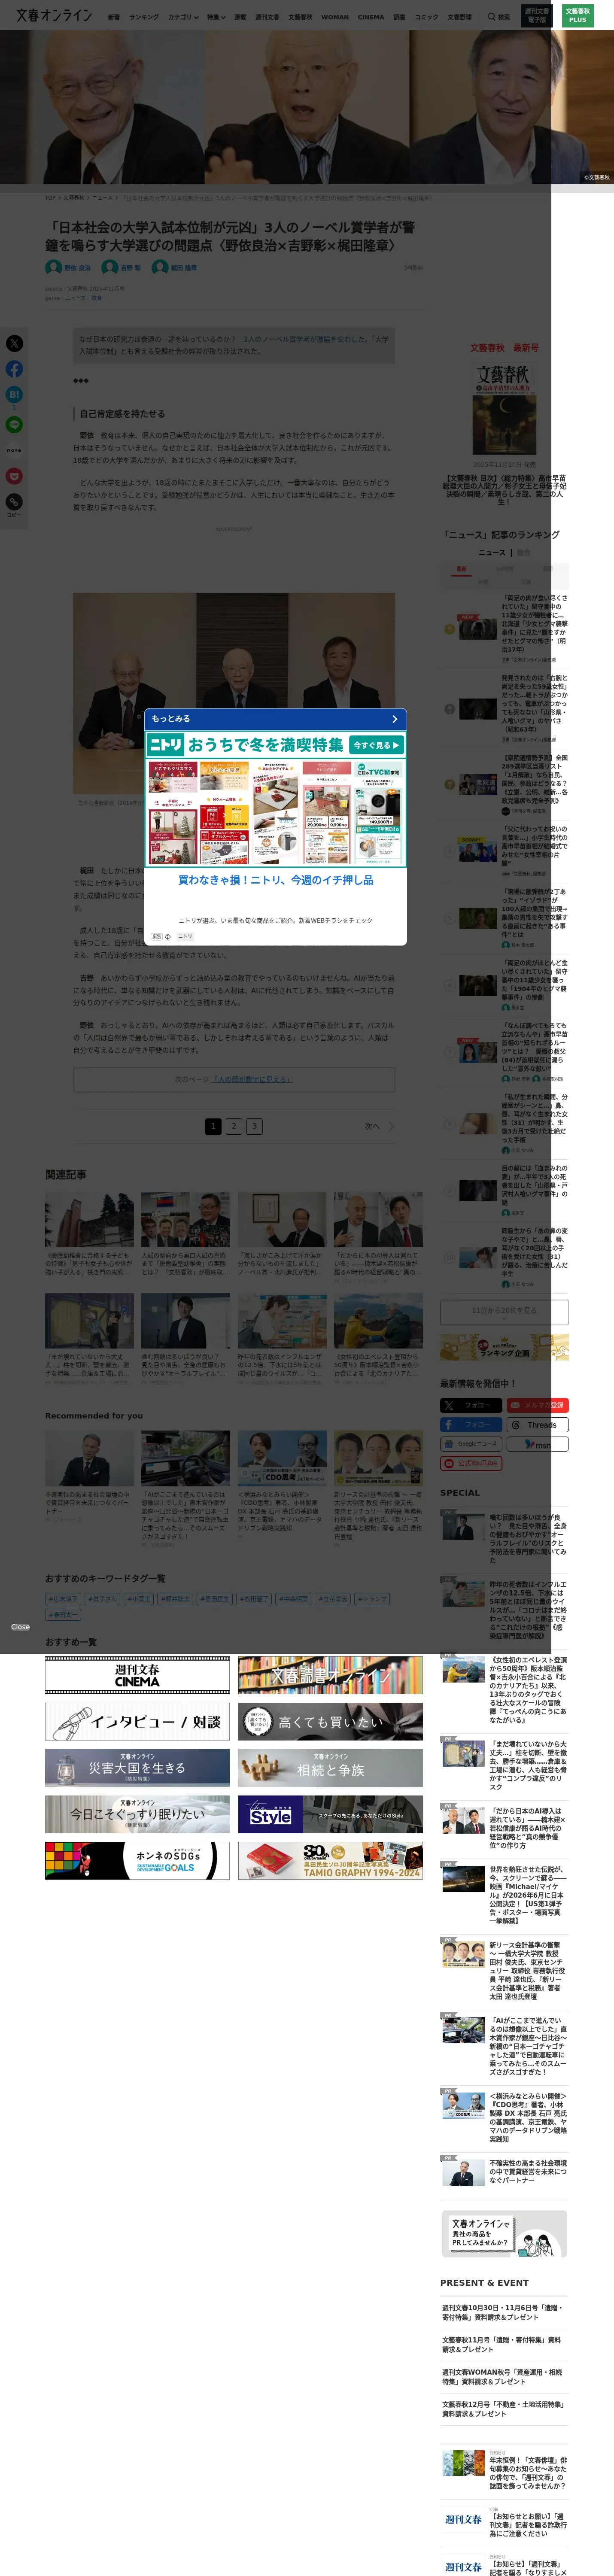Screen dimensions: 614x2576
Task: Open インタビュー／対談 banner
Action: pyautogui.click(x=137, y=1722)
